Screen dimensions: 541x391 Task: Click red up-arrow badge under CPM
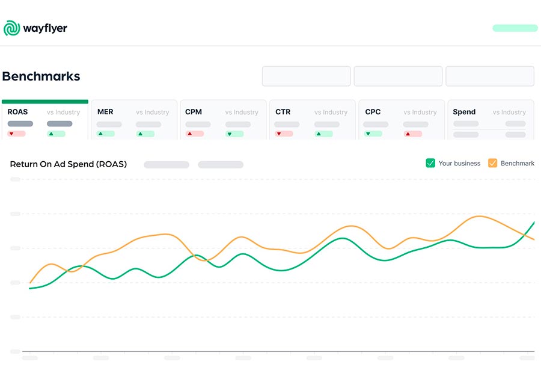point(195,134)
